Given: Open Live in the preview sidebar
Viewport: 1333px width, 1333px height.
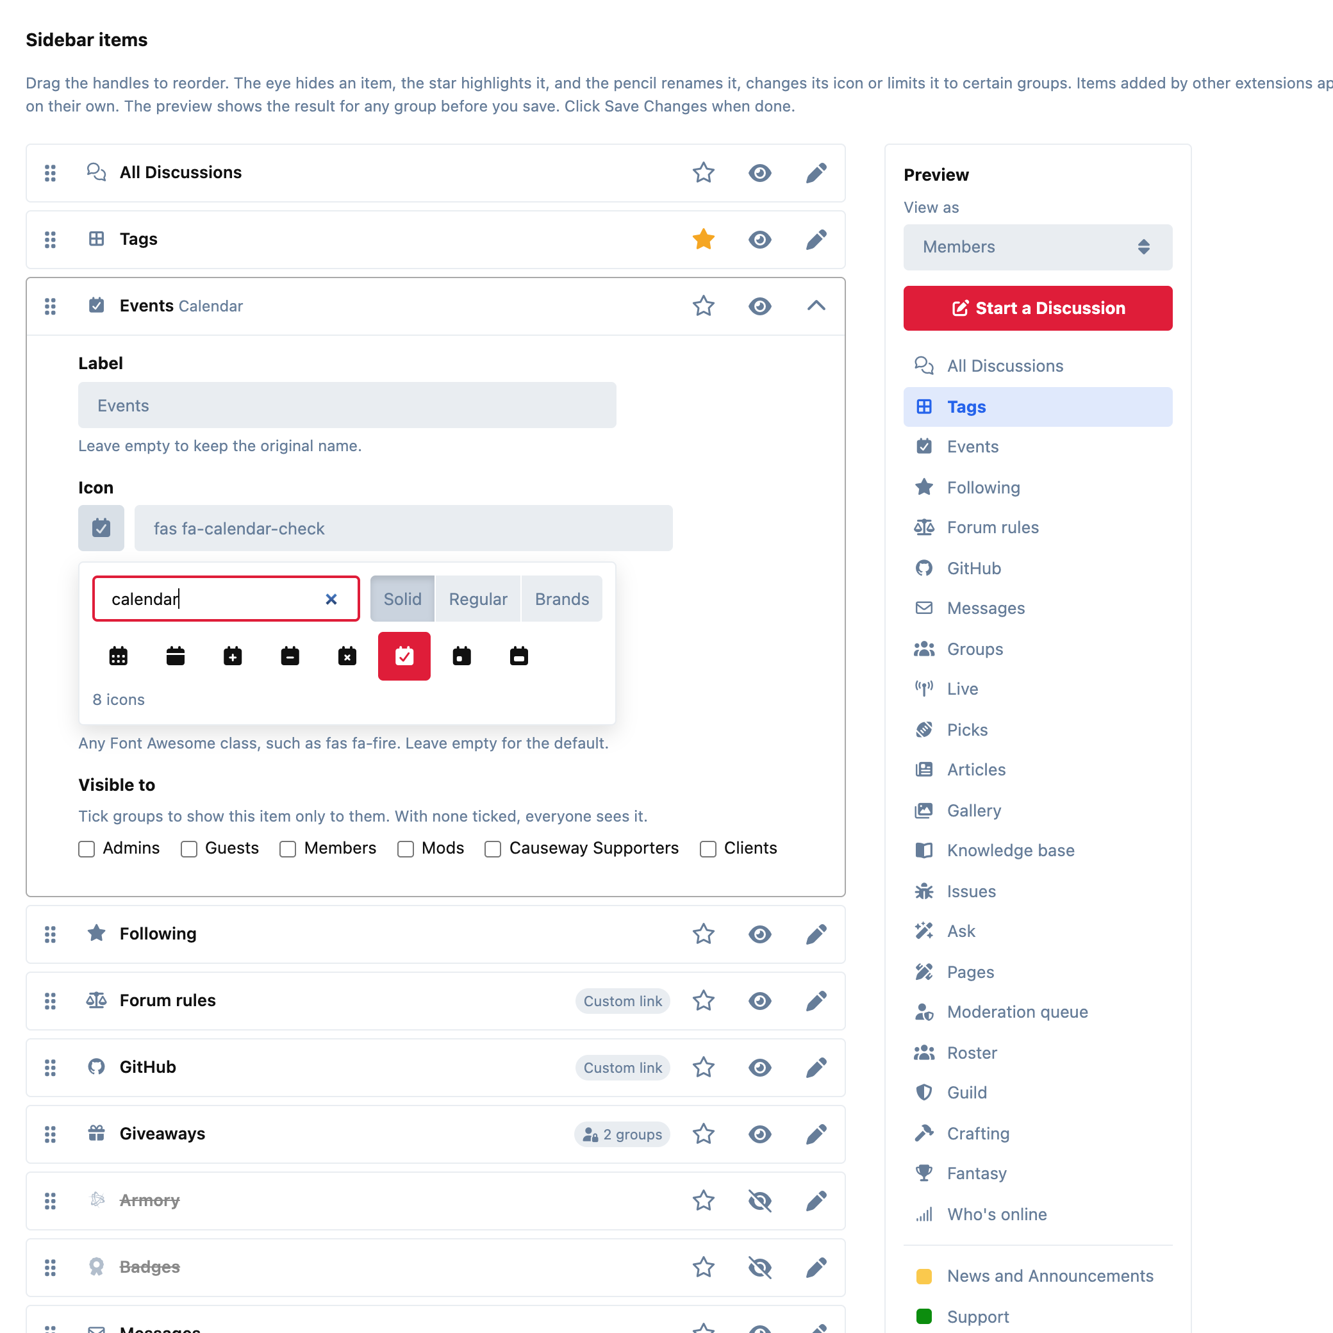Looking at the screenshot, I should click(1038, 688).
